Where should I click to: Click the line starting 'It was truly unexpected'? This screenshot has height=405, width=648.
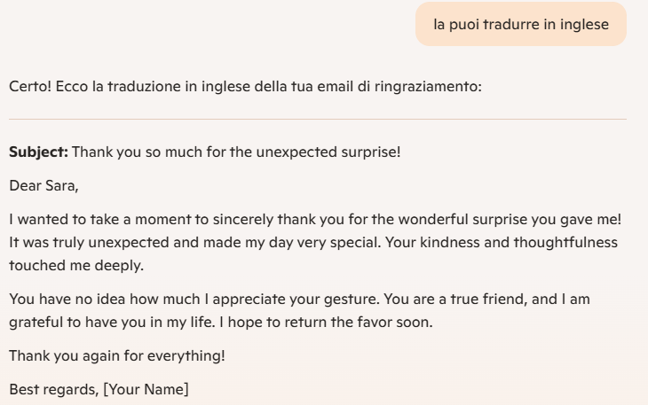pyautogui.click(x=313, y=243)
